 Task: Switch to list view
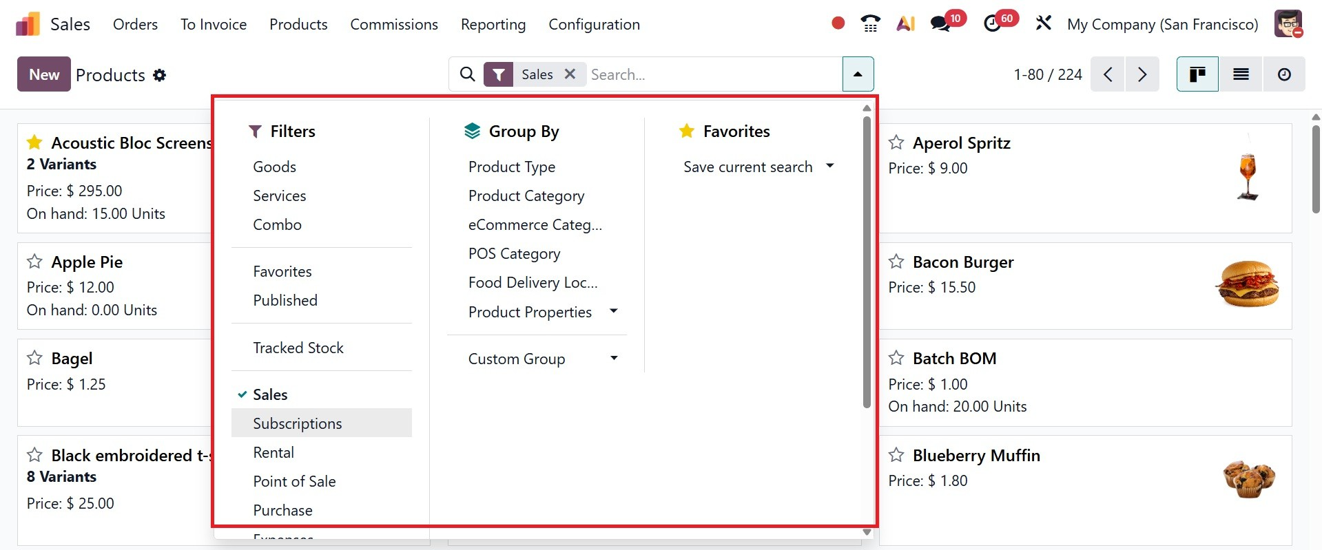point(1241,74)
